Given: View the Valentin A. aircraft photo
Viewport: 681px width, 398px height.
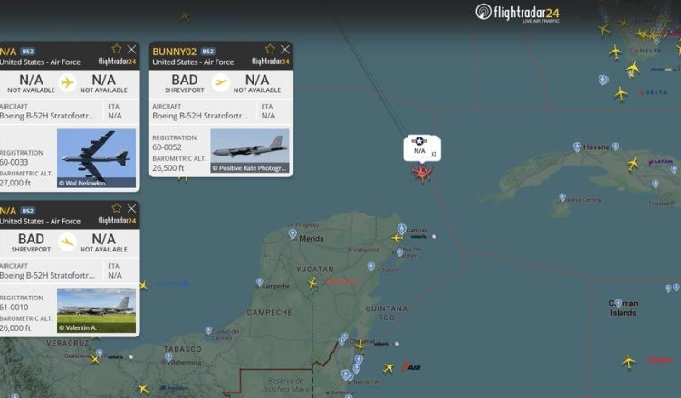Looking at the screenshot, I should click(x=96, y=310).
